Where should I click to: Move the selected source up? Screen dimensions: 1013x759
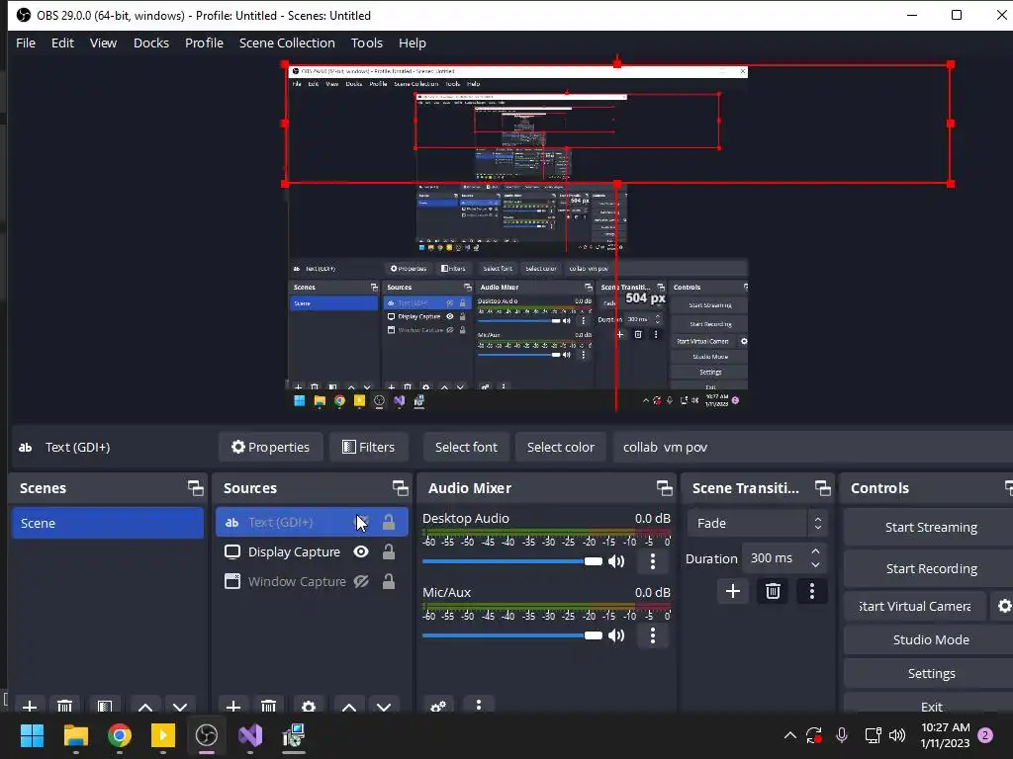pos(349,706)
